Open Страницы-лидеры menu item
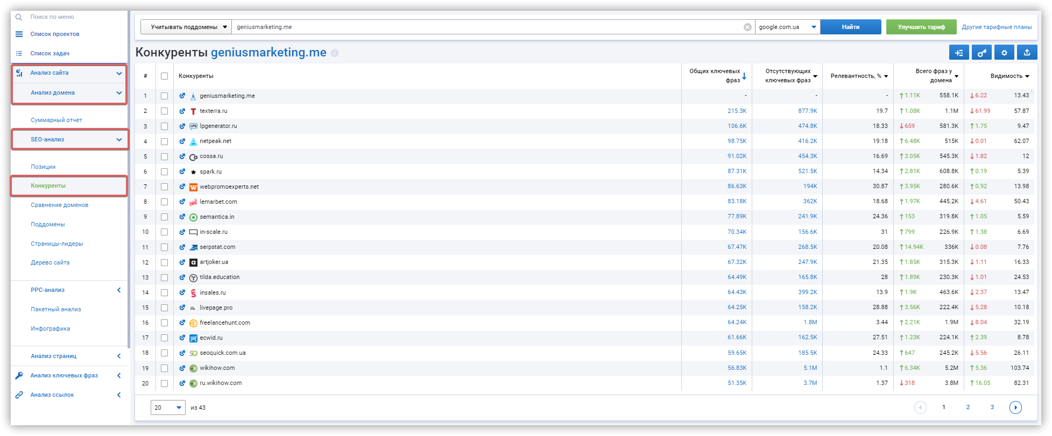Screen dimensions: 1052x436 [x=57, y=244]
